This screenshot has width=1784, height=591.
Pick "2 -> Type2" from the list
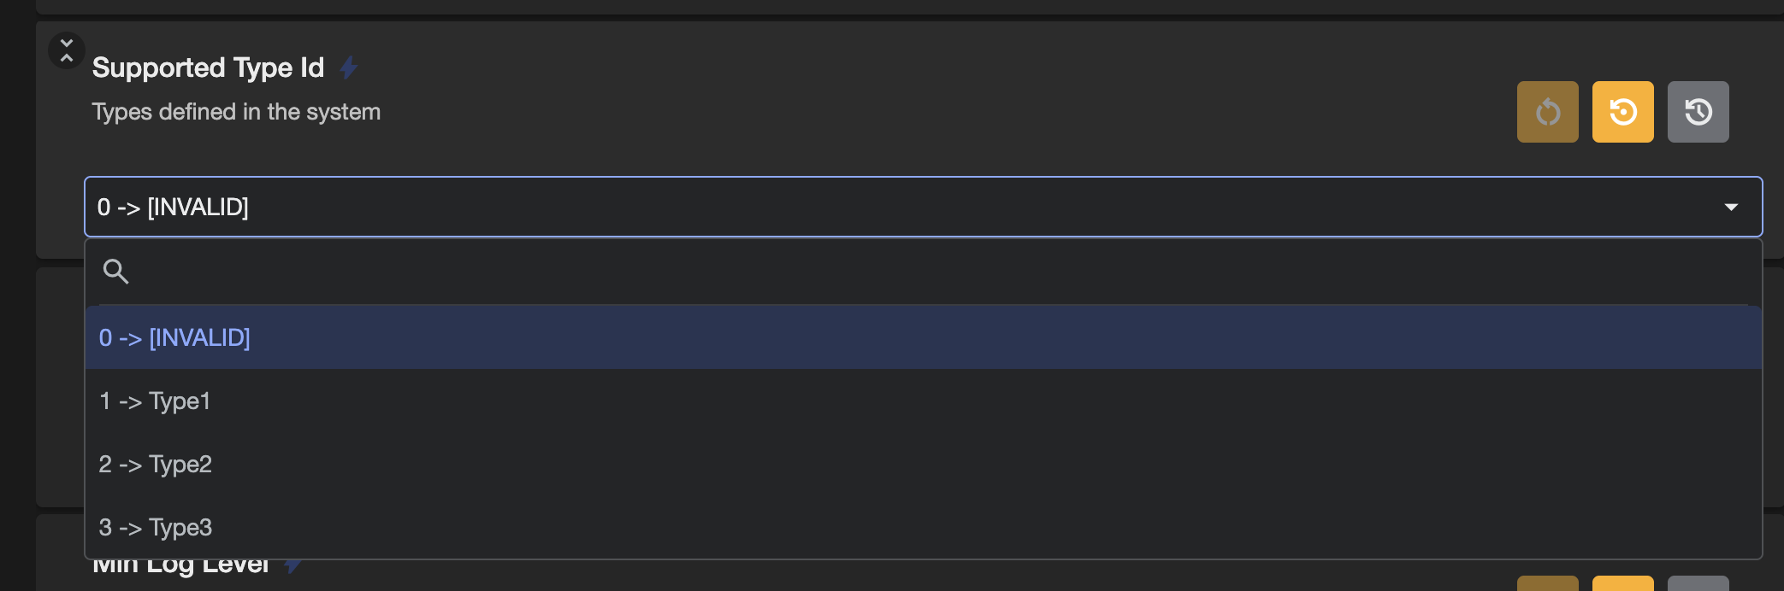tap(156, 465)
